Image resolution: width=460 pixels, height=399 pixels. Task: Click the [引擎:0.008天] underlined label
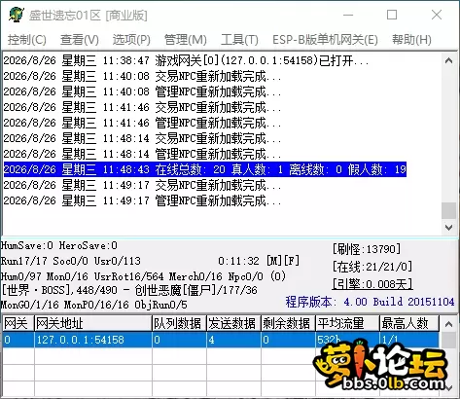click(372, 284)
